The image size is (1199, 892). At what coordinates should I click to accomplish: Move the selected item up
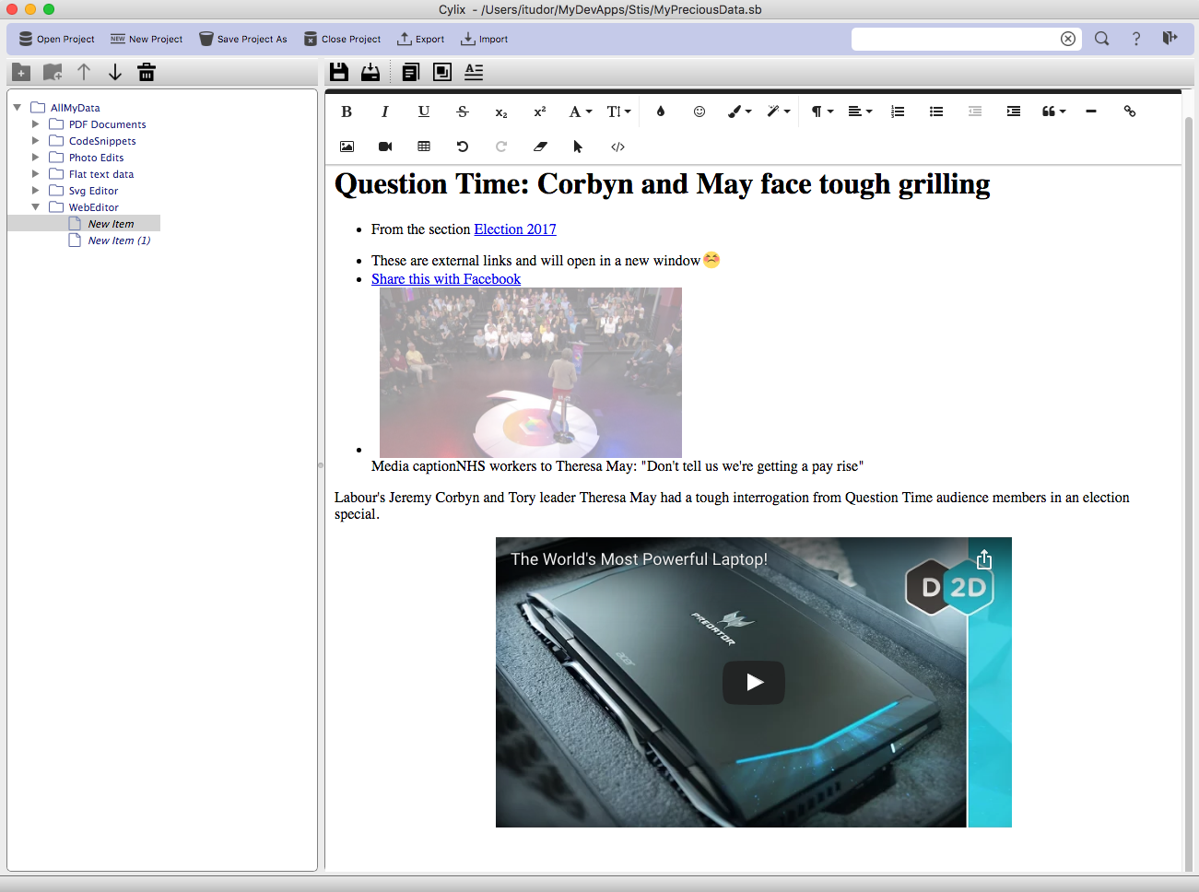84,72
